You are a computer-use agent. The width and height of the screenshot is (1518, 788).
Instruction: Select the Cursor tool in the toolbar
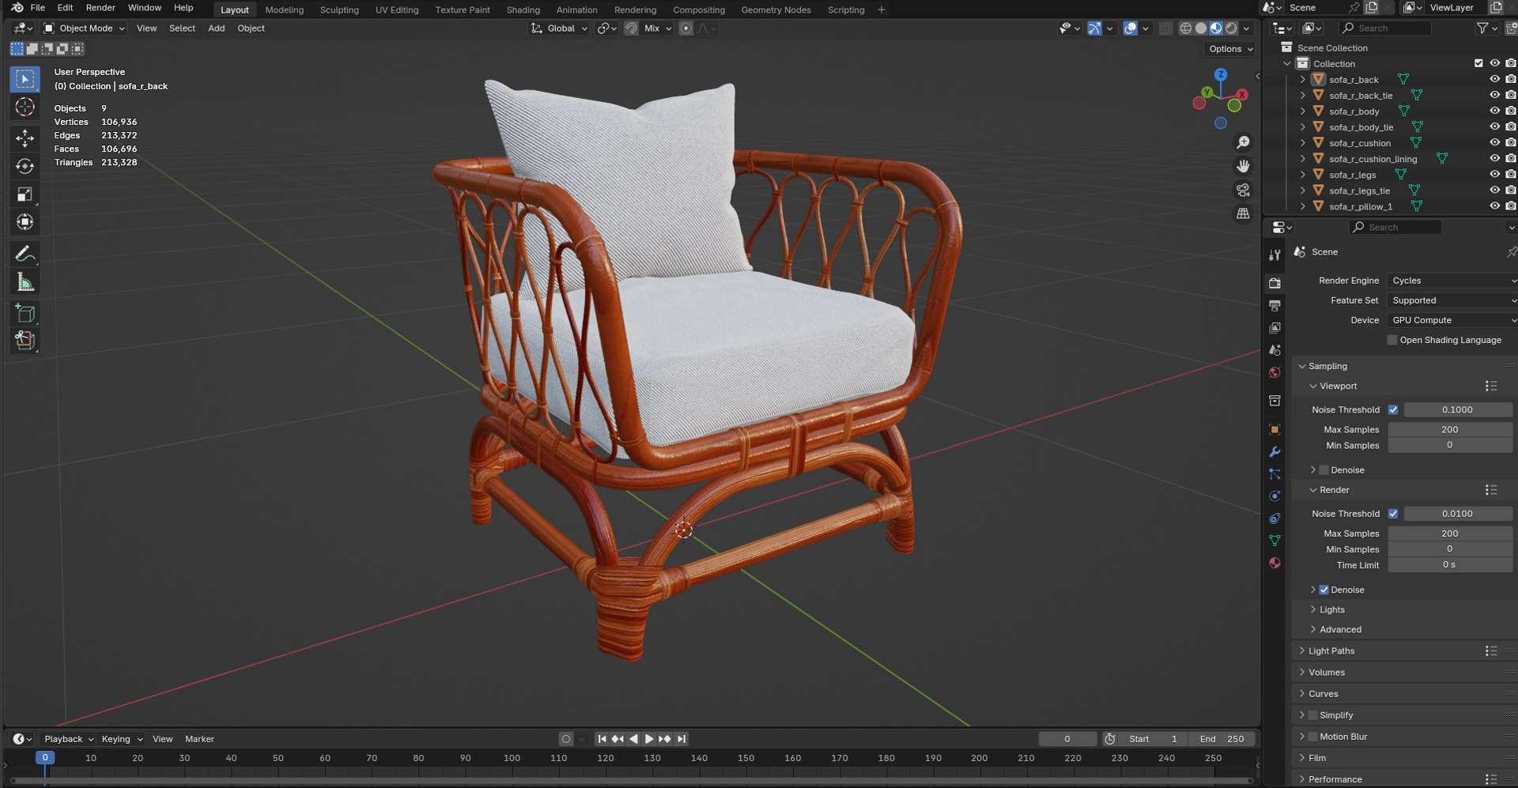(x=25, y=107)
